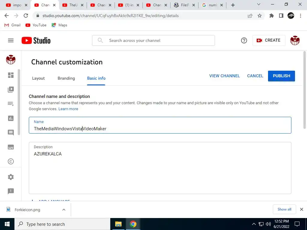
Task: Open Settings gear in the sidebar
Action: pos(11,177)
